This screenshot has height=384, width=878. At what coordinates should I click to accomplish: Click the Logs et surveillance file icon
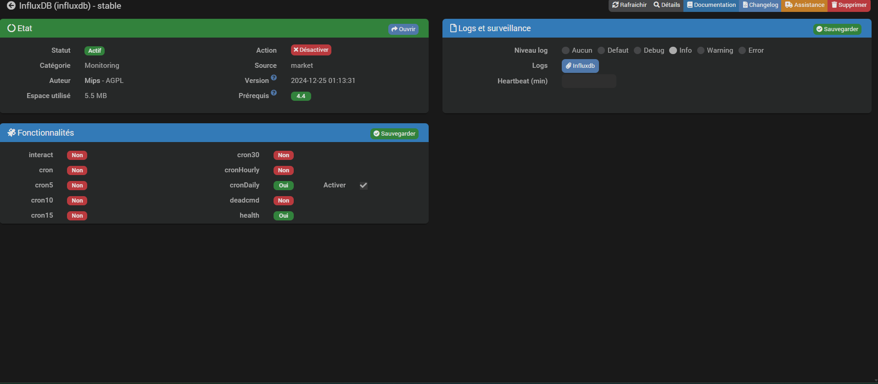pyautogui.click(x=453, y=28)
